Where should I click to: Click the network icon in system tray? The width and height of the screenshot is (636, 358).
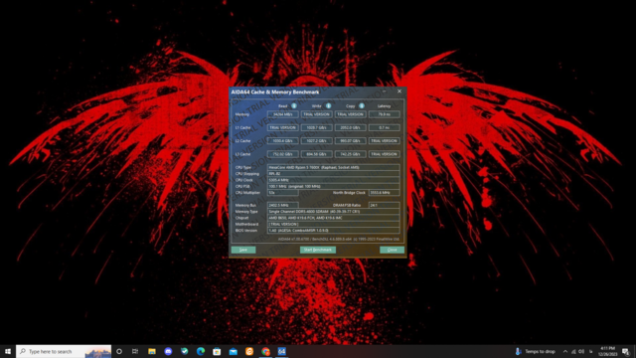click(x=573, y=351)
